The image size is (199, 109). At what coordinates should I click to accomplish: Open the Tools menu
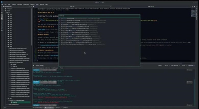[x=37, y=4]
